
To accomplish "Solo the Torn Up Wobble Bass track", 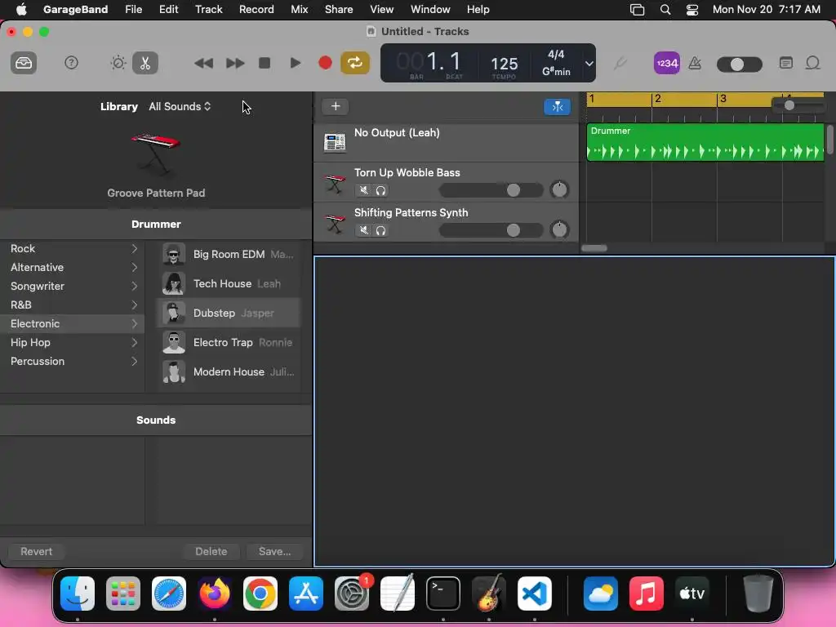I will point(380,189).
